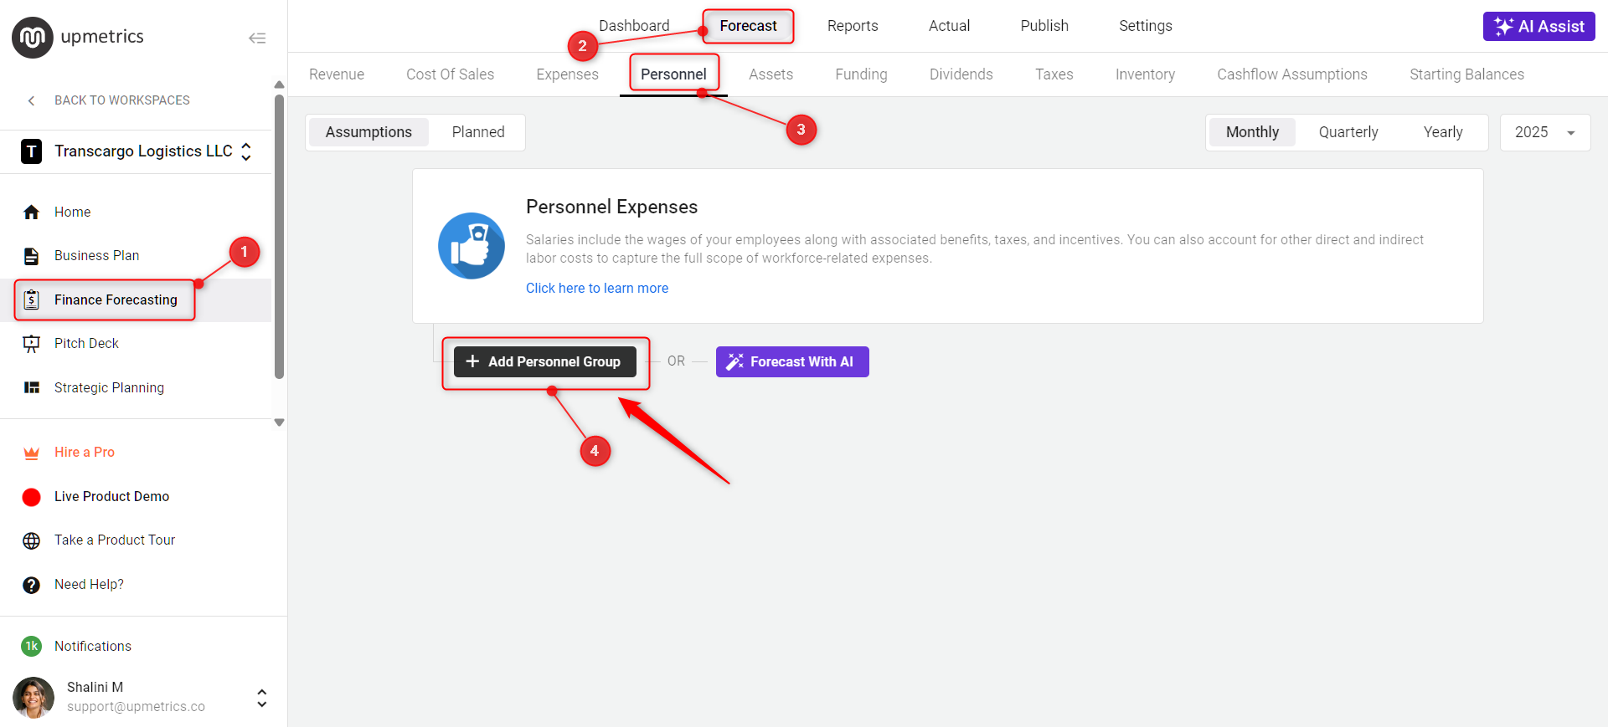The width and height of the screenshot is (1608, 727).
Task: Click the Strategic Planning grid icon
Action: [31, 387]
